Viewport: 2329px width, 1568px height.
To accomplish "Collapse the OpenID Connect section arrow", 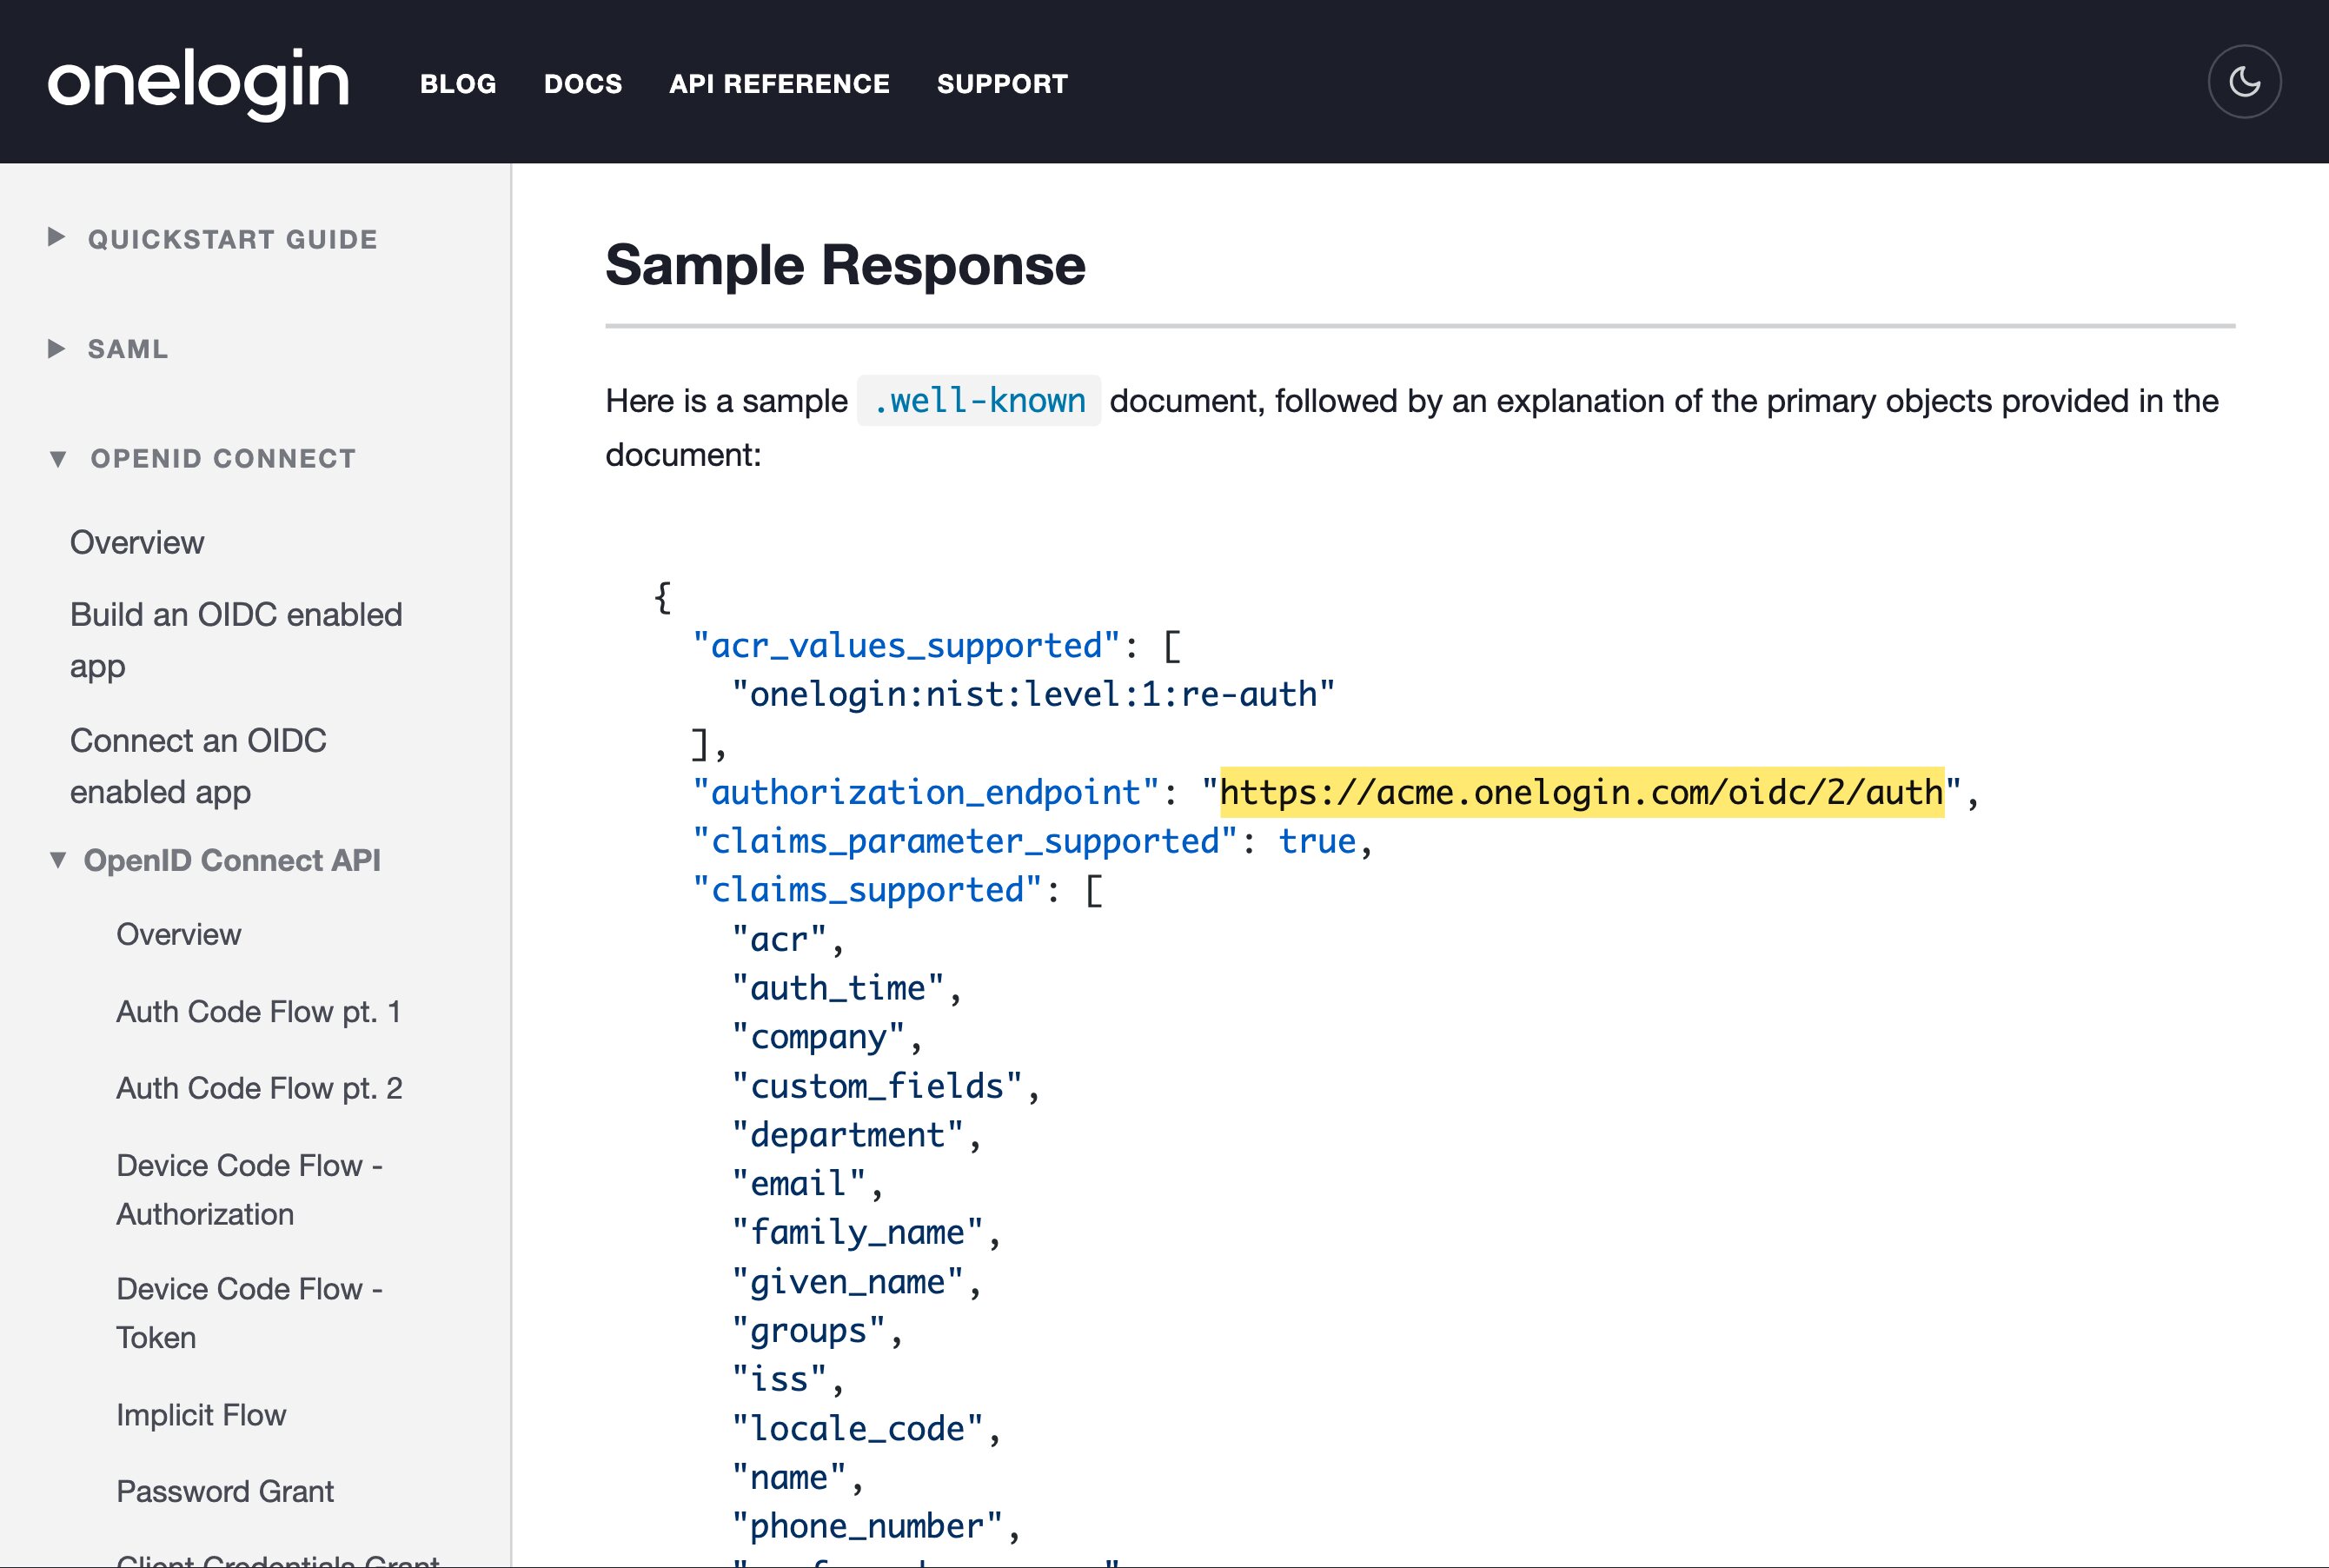I will pyautogui.click(x=58, y=459).
